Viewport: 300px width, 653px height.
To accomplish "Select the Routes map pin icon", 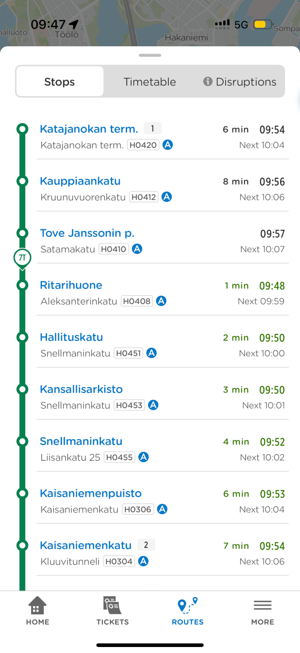I will pos(187,605).
